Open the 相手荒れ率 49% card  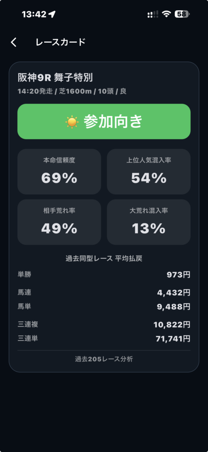[59, 222]
